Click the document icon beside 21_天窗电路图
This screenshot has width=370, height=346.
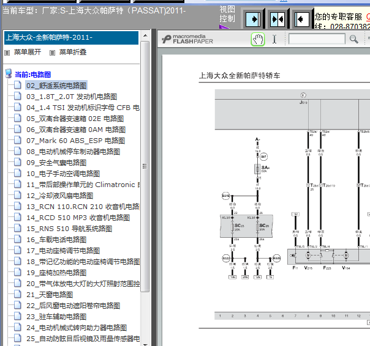(x=18, y=294)
